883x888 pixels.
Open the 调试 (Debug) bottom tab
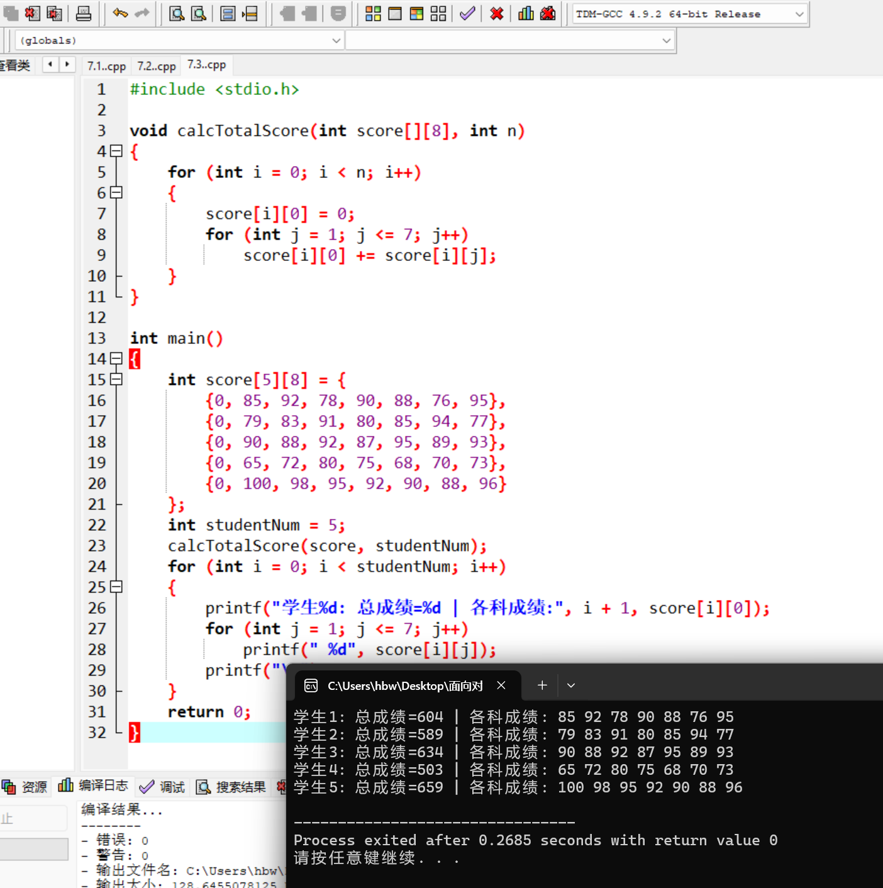162,787
